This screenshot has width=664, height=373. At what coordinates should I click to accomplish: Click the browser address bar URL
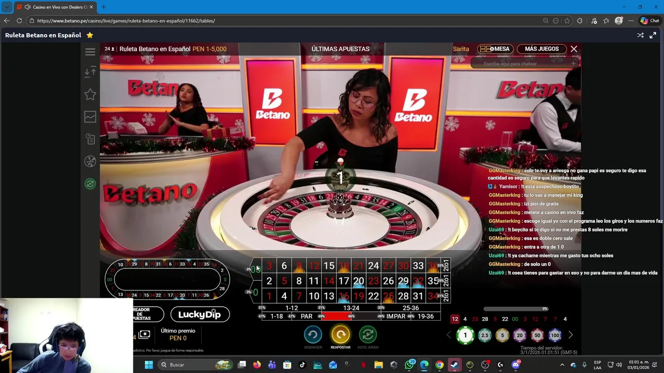126,21
